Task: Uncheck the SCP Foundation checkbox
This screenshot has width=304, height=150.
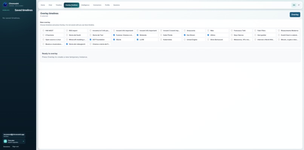Action: click(91, 39)
